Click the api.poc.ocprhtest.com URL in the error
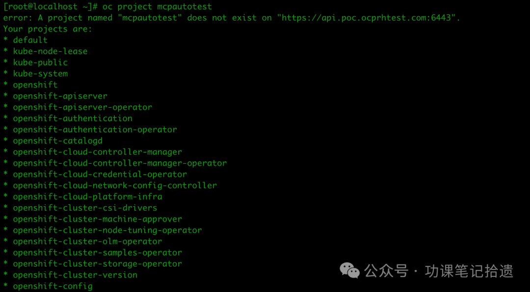Viewport: 530px width, 292px height. pos(368,18)
